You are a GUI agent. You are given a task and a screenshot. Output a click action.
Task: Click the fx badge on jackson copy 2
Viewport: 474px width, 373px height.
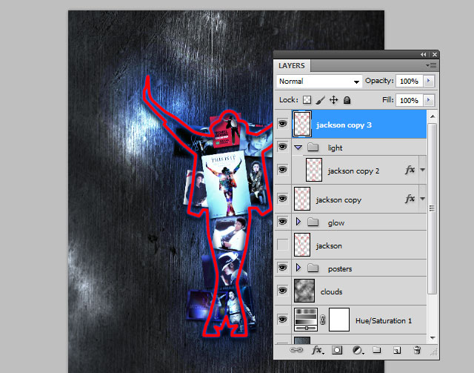point(410,170)
